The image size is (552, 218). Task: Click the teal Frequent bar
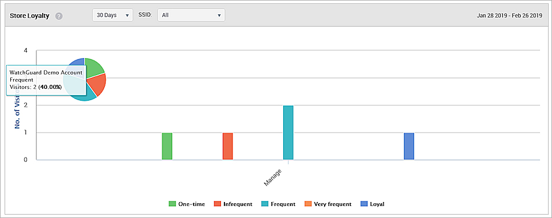point(288,133)
